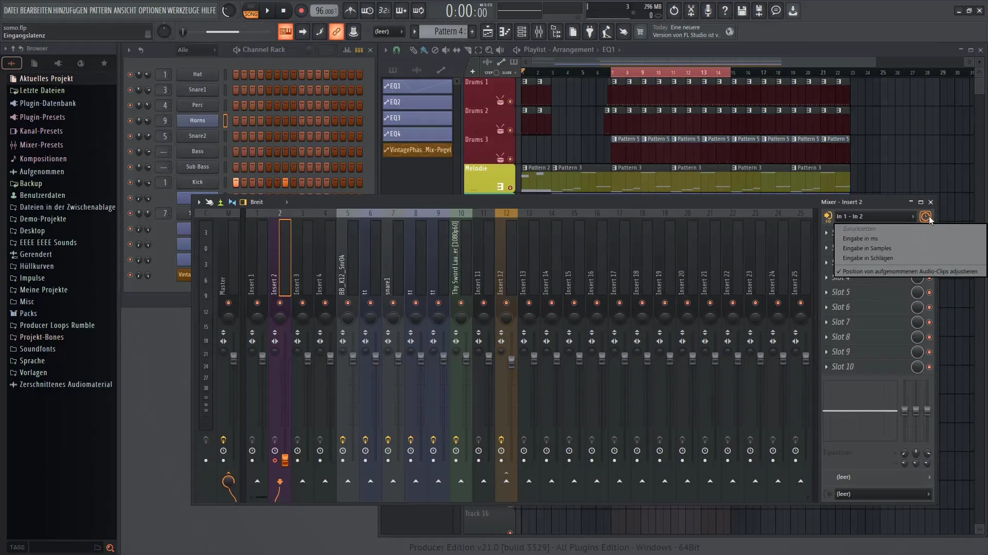
Task: Select 'Eingabe in ms' option from menu
Action: 860,238
